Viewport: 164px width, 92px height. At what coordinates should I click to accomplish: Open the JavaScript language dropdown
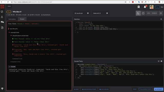[x=82, y=13]
